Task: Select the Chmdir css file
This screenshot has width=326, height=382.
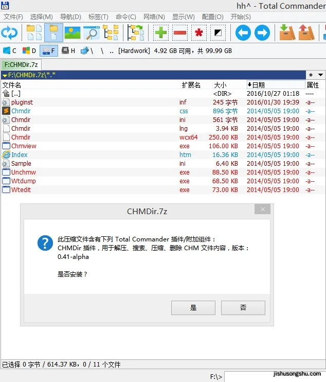Action: (x=163, y=111)
